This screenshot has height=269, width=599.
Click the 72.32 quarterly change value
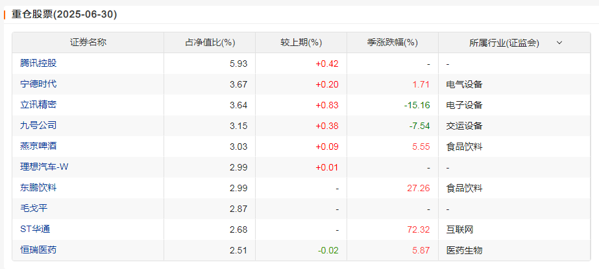[x=419, y=229]
